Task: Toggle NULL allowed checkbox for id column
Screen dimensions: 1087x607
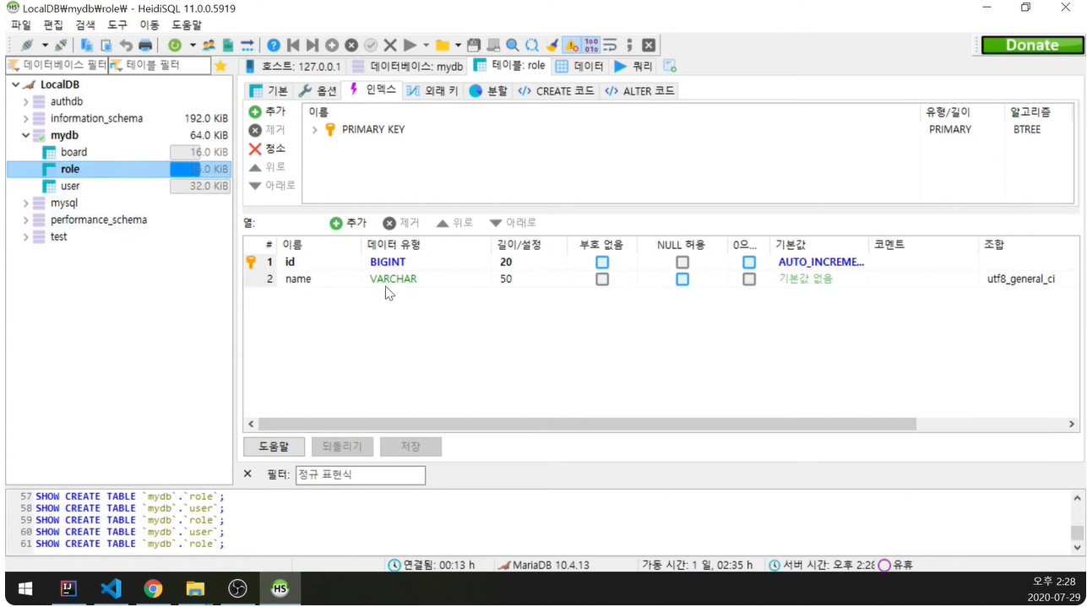Action: [682, 263]
